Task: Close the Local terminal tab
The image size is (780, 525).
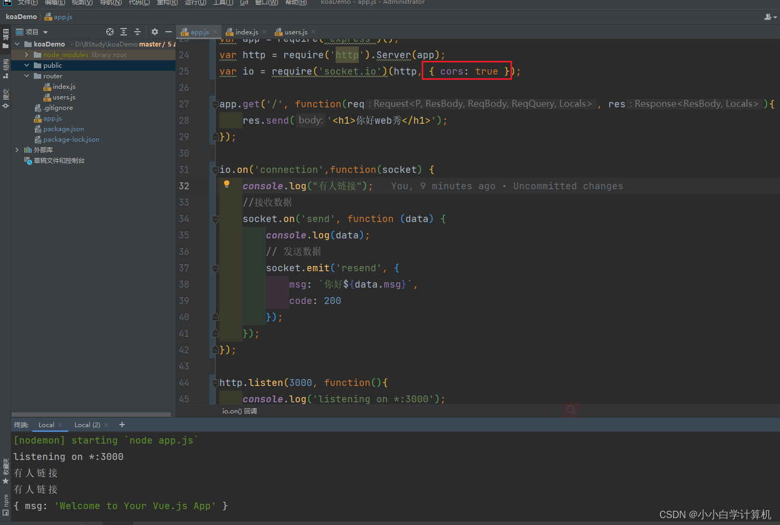Action: (60, 425)
